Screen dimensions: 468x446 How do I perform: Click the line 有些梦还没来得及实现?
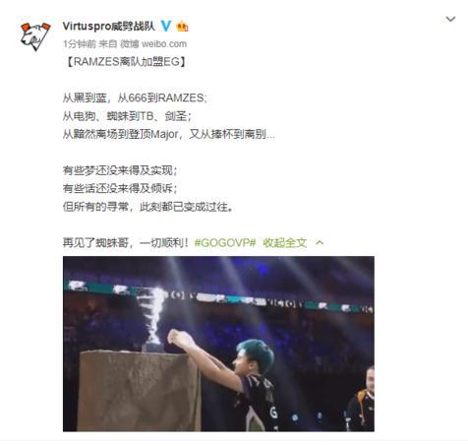[x=120, y=170]
